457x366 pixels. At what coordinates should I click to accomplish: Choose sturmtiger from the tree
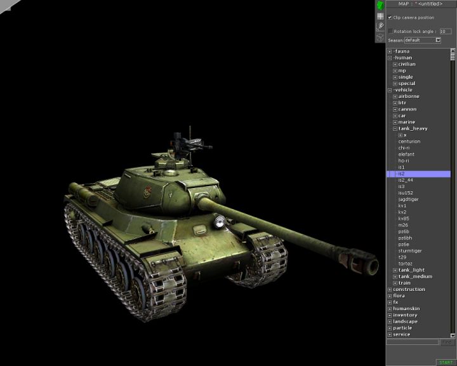pyautogui.click(x=409, y=251)
